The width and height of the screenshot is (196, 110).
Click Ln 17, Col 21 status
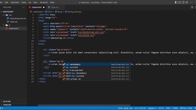click(140, 108)
